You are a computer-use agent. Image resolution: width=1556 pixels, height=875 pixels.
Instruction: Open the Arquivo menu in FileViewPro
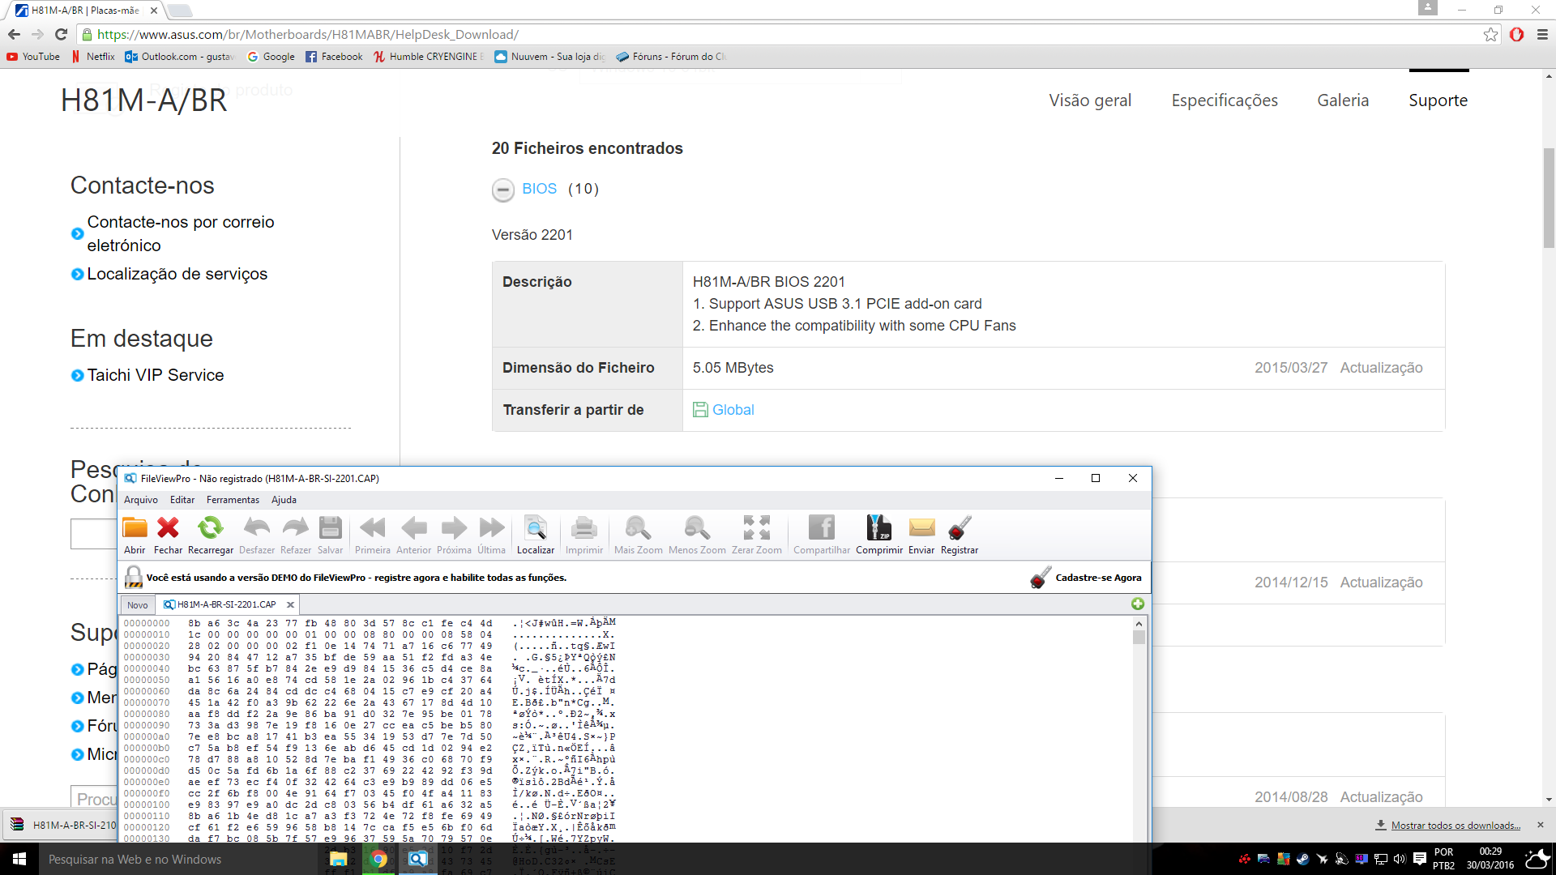(x=141, y=500)
